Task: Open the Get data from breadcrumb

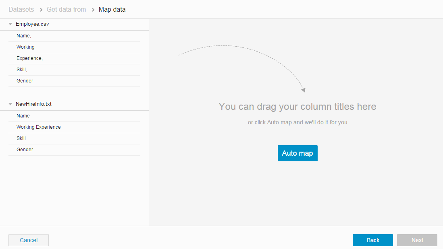Action: pyautogui.click(x=66, y=9)
